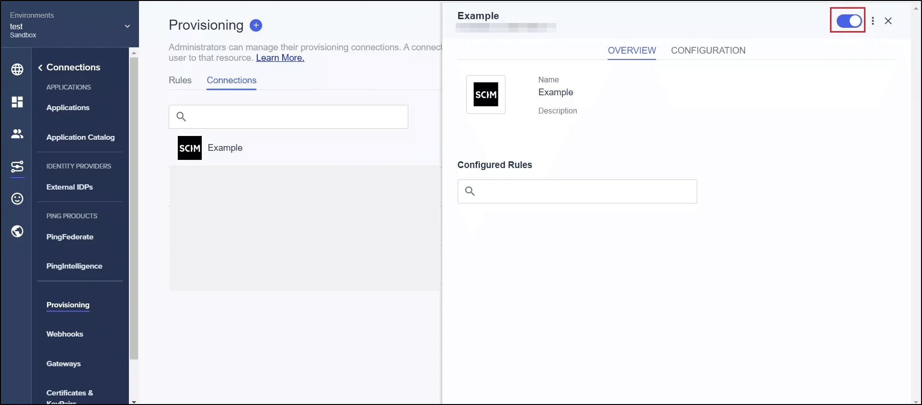Switch to the Rules tab

pyautogui.click(x=180, y=80)
